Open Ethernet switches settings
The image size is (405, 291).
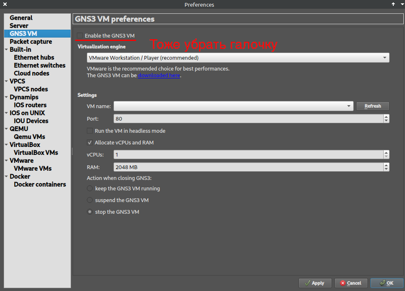[40, 65]
